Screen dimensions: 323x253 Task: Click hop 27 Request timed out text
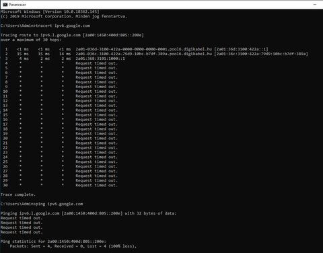tap(96, 172)
